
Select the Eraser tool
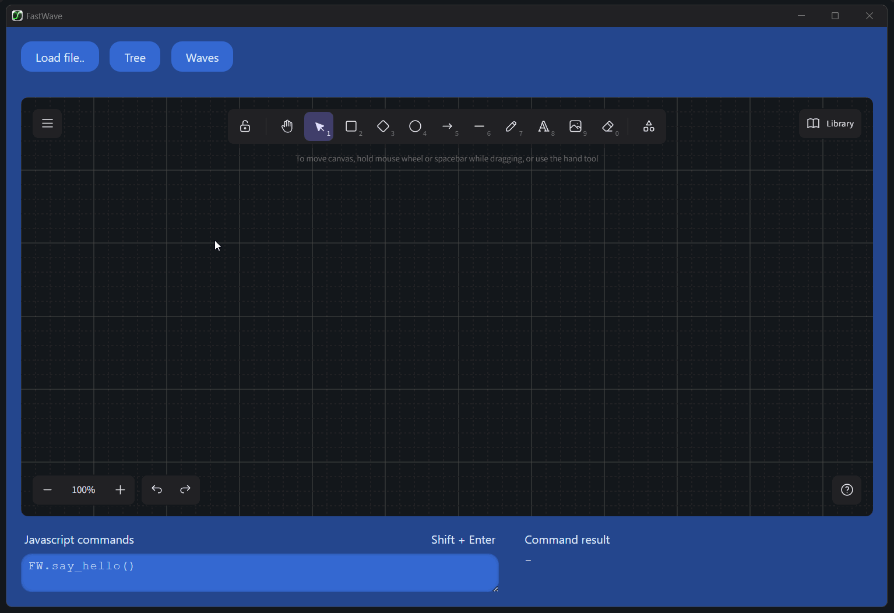point(608,126)
